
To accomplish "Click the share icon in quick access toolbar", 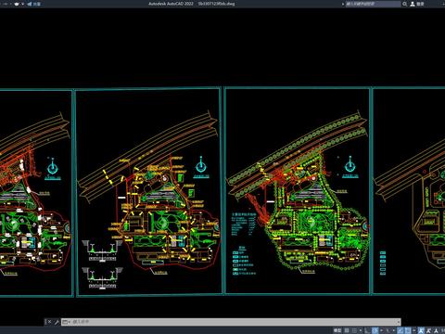I will point(30,4).
